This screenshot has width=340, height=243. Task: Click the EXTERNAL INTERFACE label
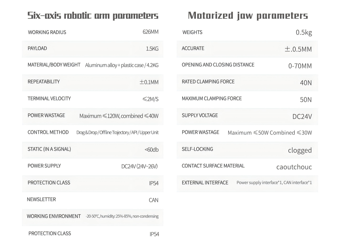click(205, 183)
